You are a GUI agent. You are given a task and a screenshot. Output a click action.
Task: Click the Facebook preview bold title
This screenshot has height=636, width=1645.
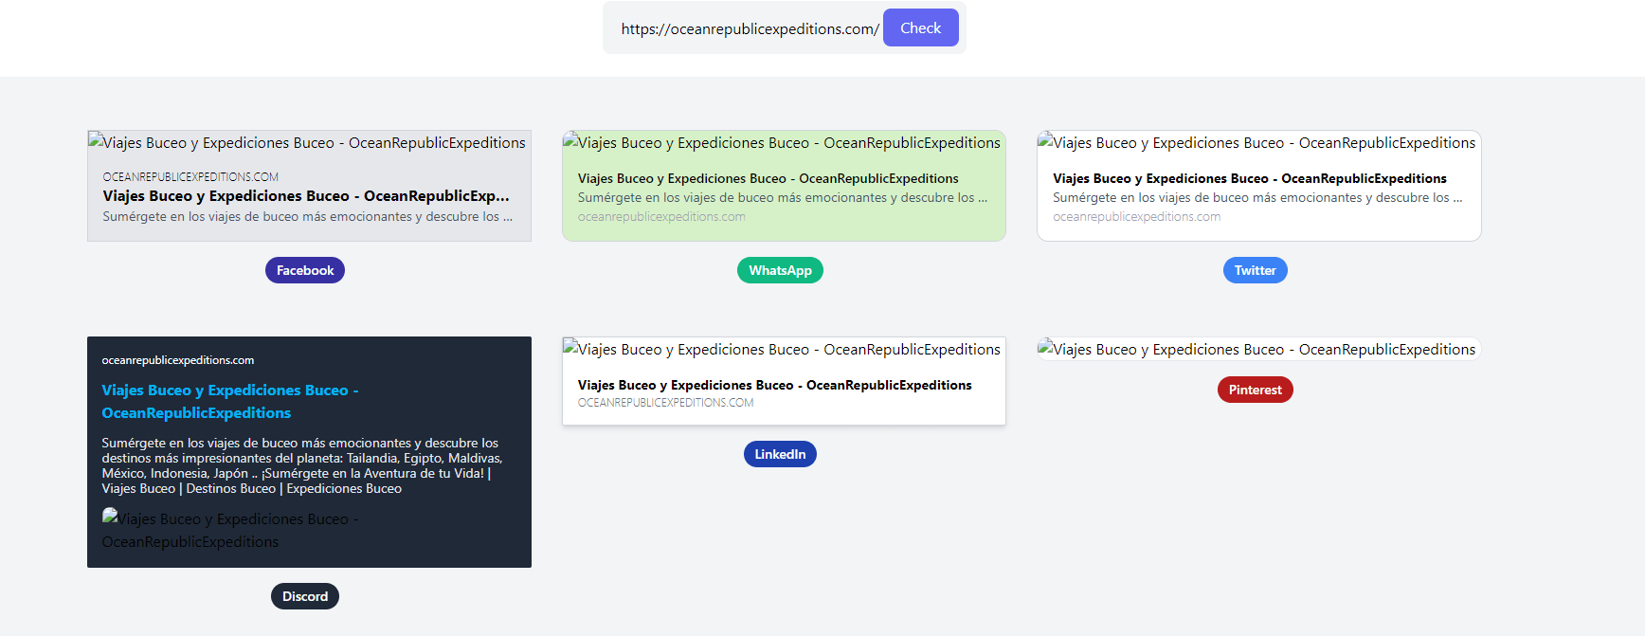(x=306, y=195)
